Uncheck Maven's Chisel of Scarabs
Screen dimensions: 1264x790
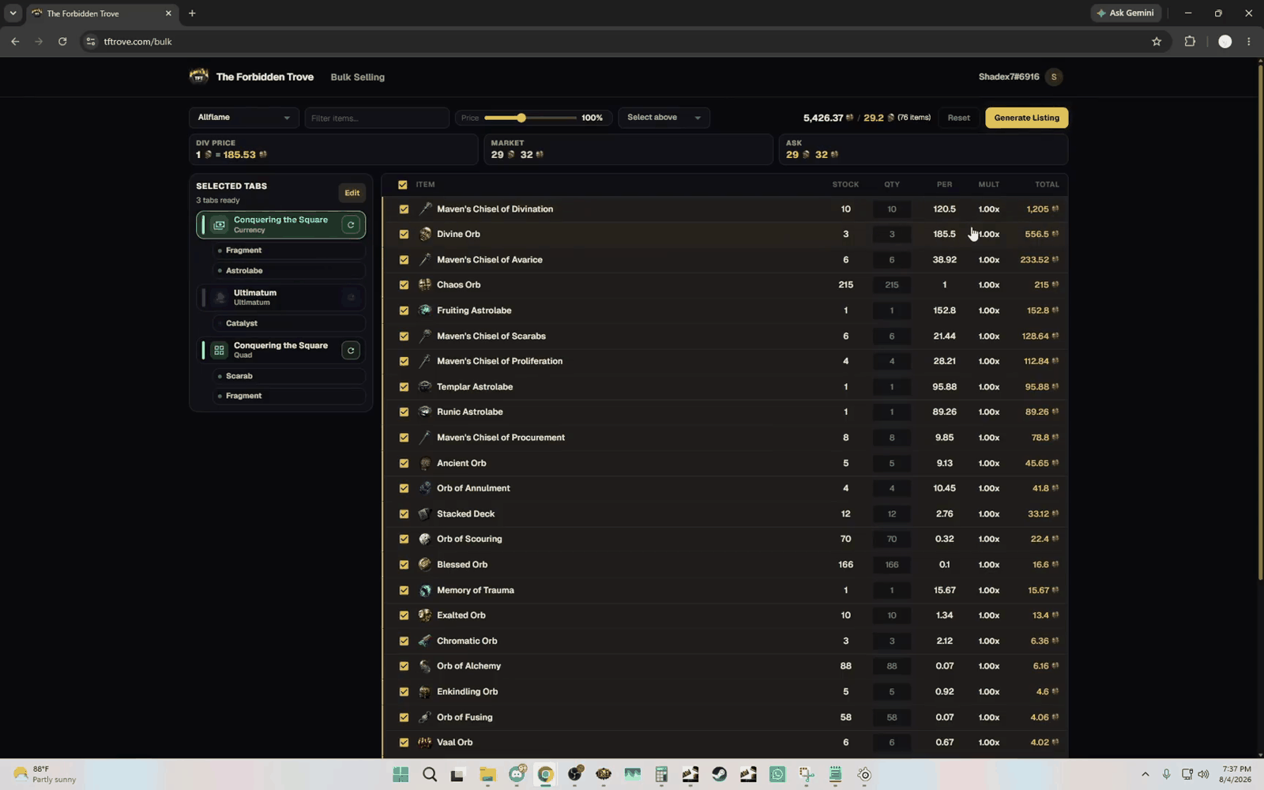pyautogui.click(x=404, y=337)
